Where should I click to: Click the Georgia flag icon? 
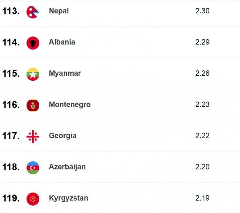click(33, 137)
